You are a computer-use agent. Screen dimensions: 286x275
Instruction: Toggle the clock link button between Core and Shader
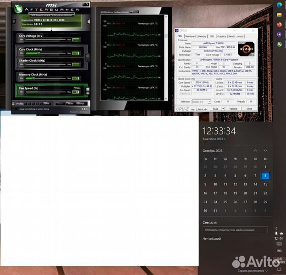pos(87,58)
